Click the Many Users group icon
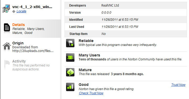 [x=70, y=58]
